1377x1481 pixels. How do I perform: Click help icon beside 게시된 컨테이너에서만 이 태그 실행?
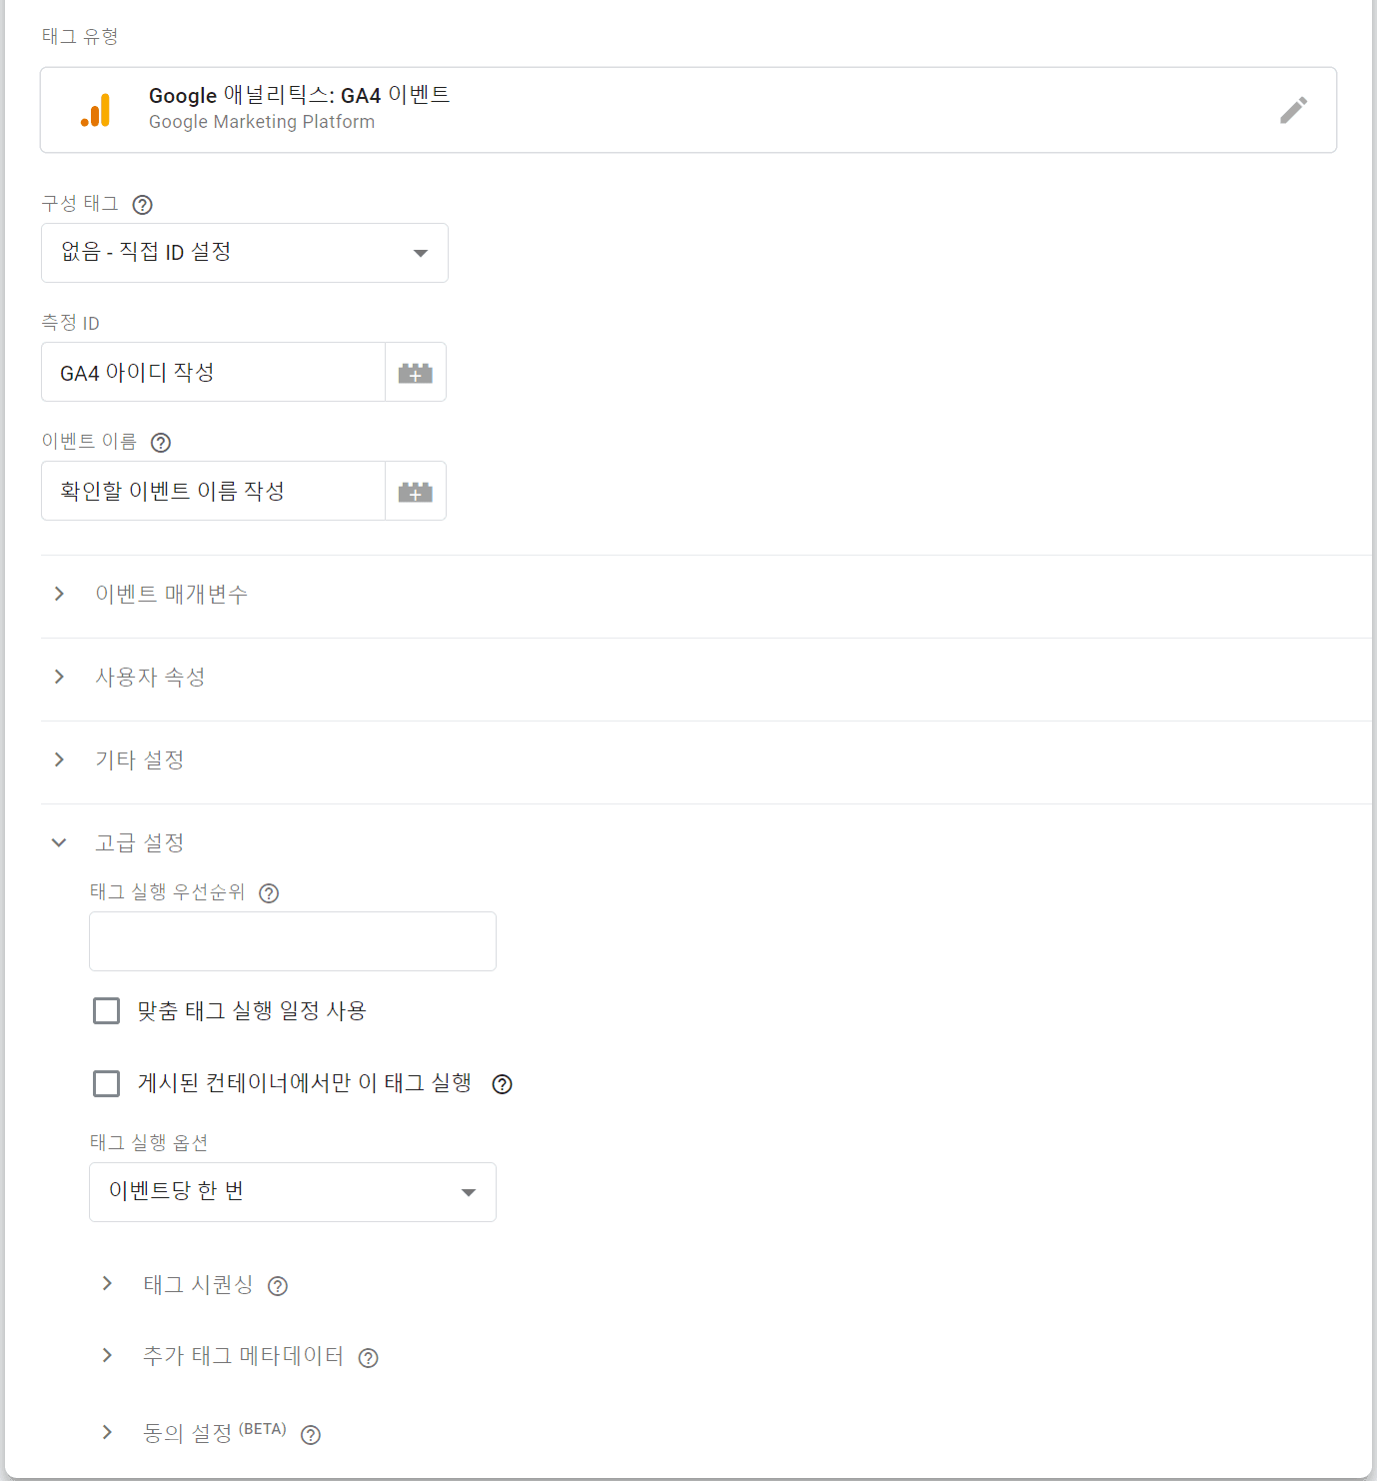(503, 1084)
